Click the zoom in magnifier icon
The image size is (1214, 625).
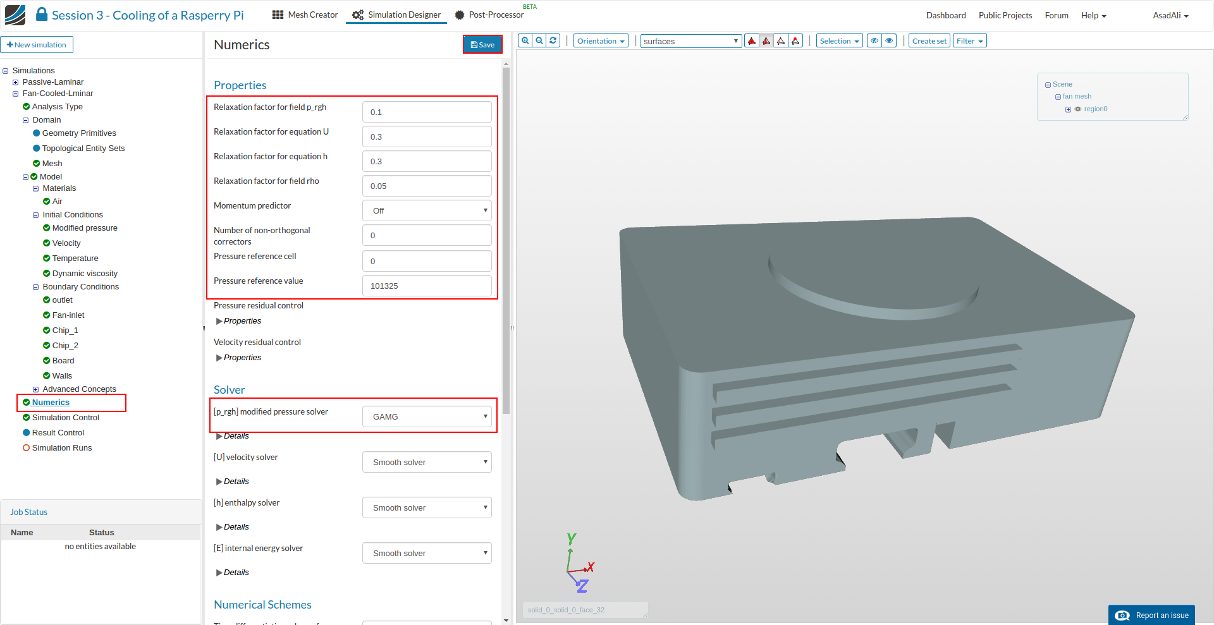[x=525, y=40]
